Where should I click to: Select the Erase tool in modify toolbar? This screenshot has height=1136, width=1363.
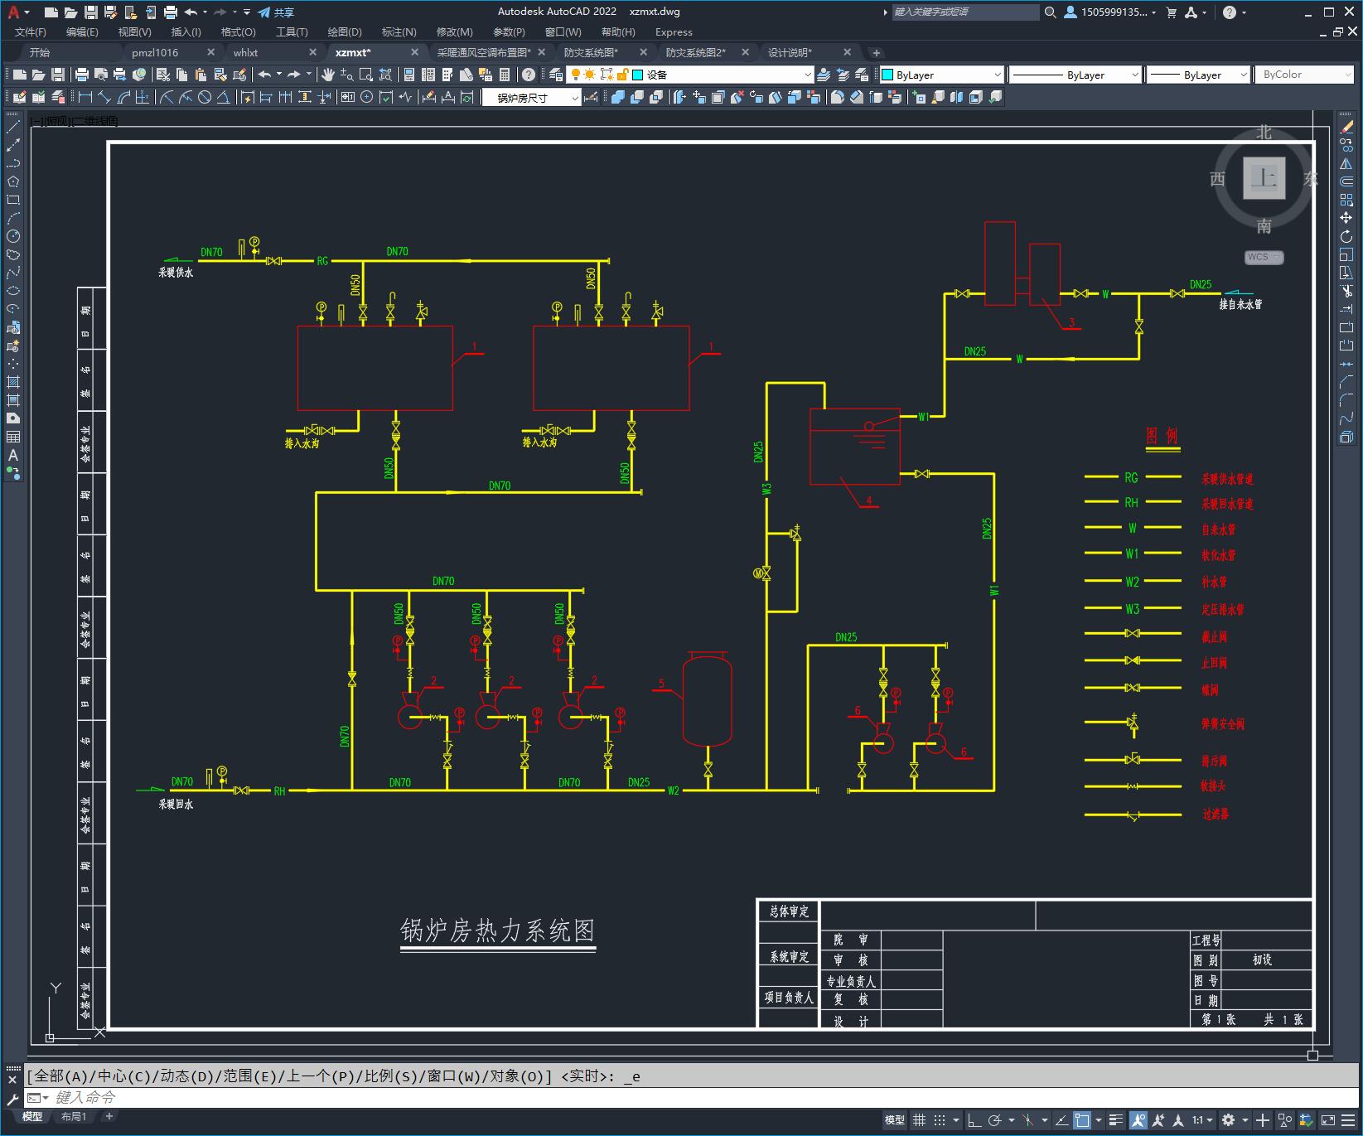1346,126
